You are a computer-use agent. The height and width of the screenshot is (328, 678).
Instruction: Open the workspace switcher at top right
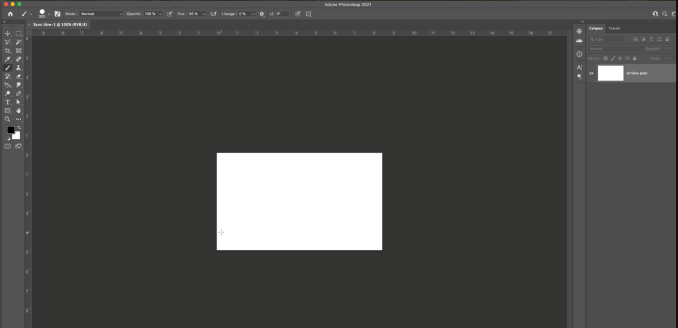pos(673,14)
